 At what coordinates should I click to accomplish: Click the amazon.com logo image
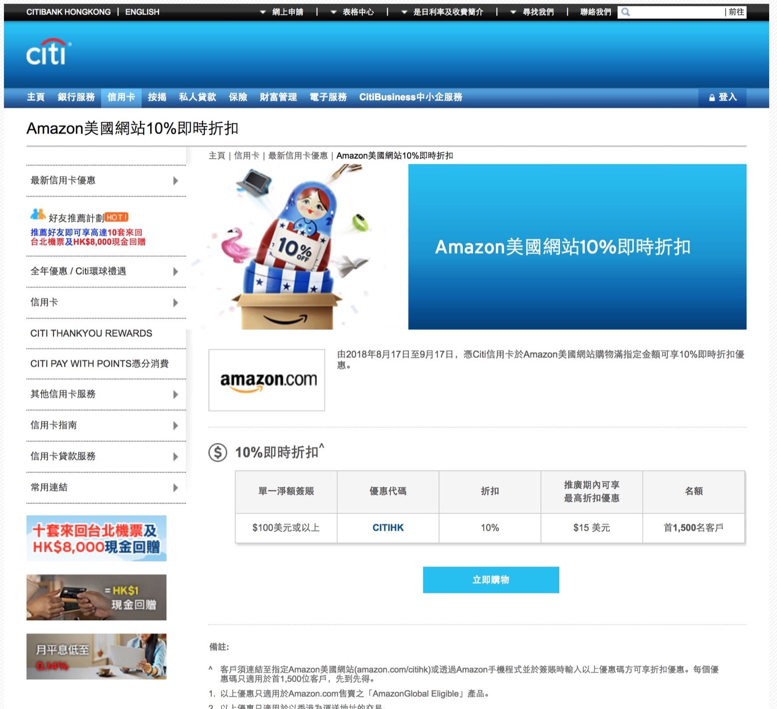pyautogui.click(x=266, y=380)
